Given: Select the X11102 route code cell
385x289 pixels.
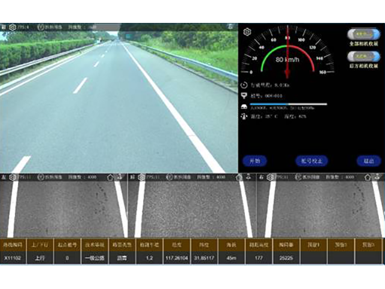Looking at the screenshot, I should tap(13, 258).
